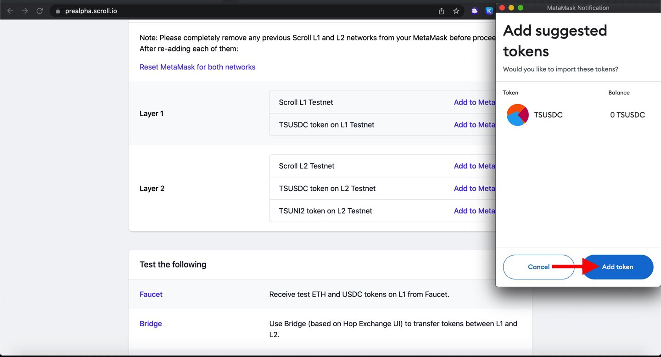Image resolution: width=661 pixels, height=357 pixels.
Task: Open Reset MetaMask for both networks link
Action: (197, 67)
